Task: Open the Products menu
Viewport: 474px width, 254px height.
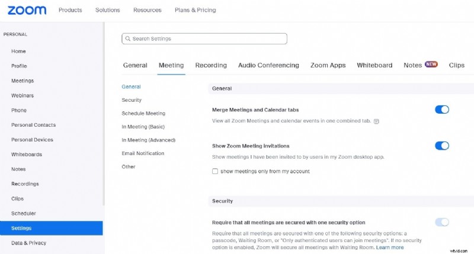Action: 71,10
